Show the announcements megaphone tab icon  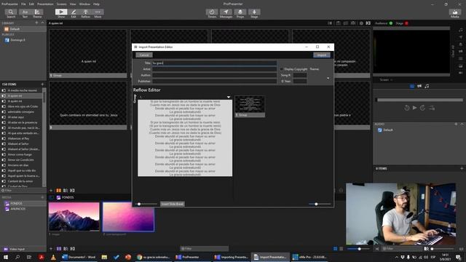[x=419, y=86]
